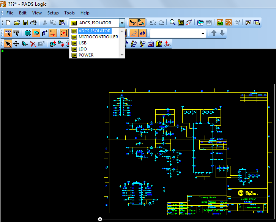Activate the Move tool

[x=16, y=44]
